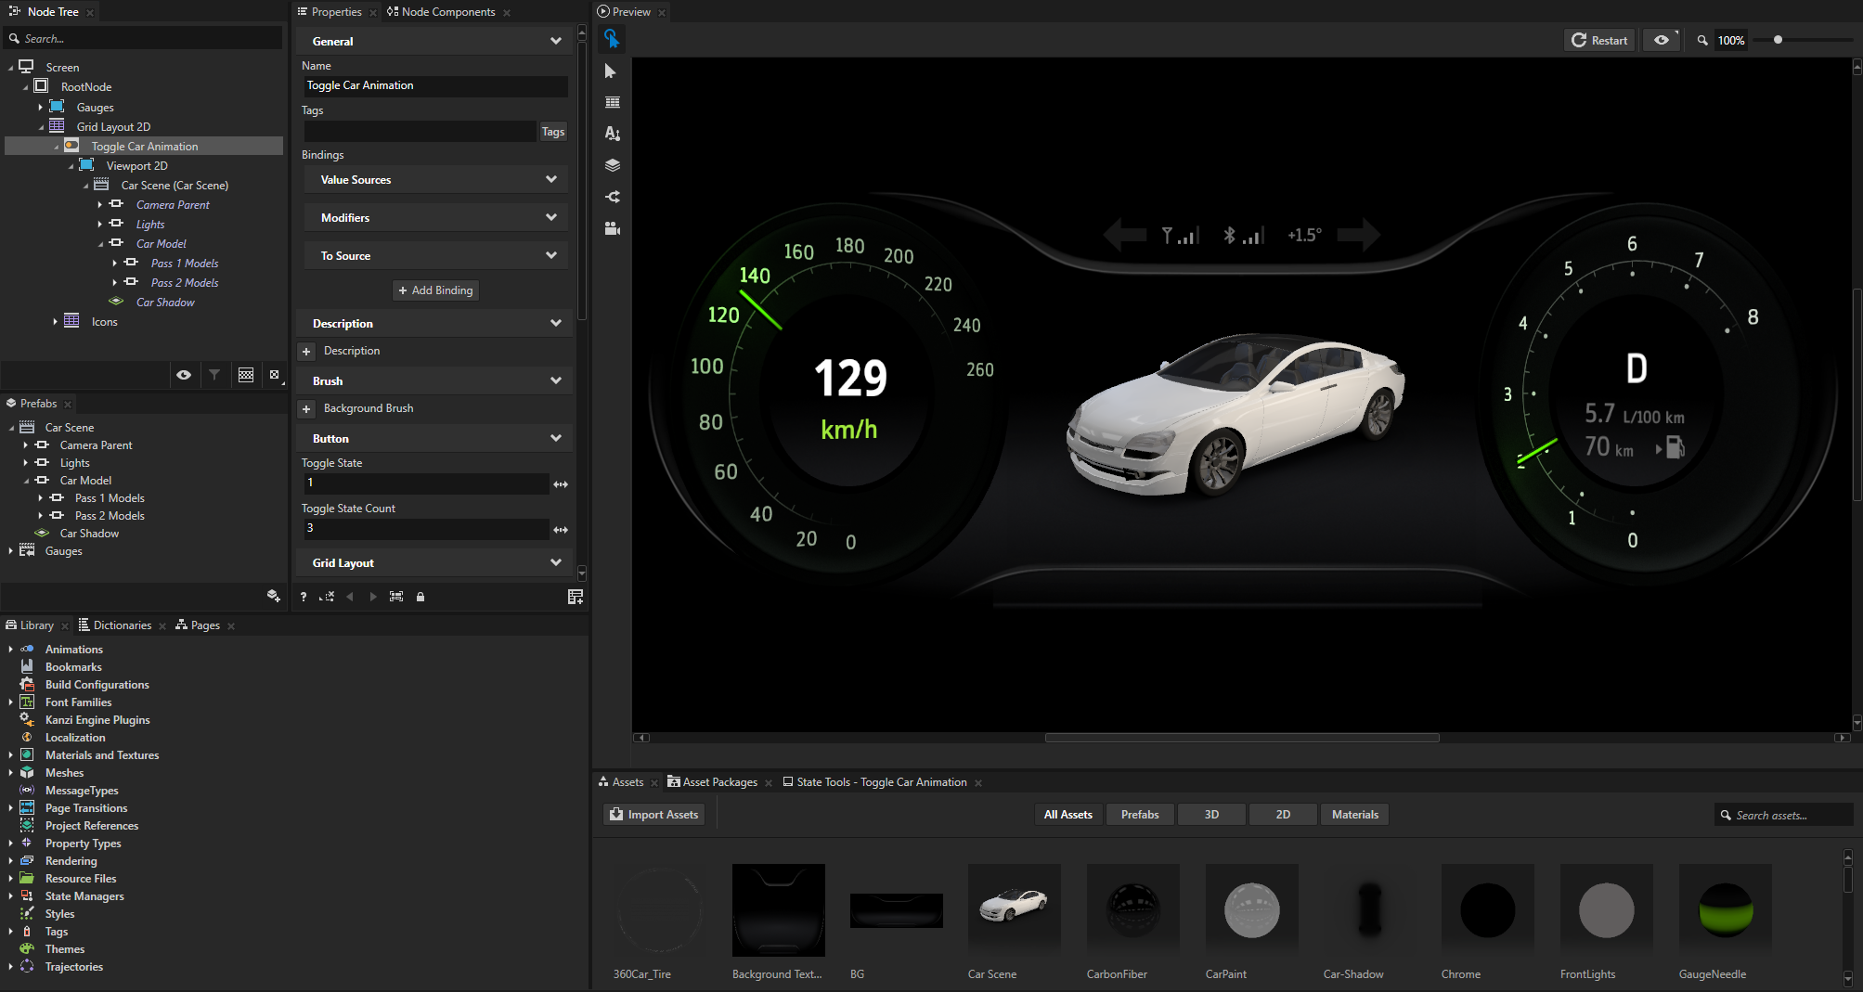
Task: Select the camera tool in Preview toolbar
Action: [x=612, y=228]
